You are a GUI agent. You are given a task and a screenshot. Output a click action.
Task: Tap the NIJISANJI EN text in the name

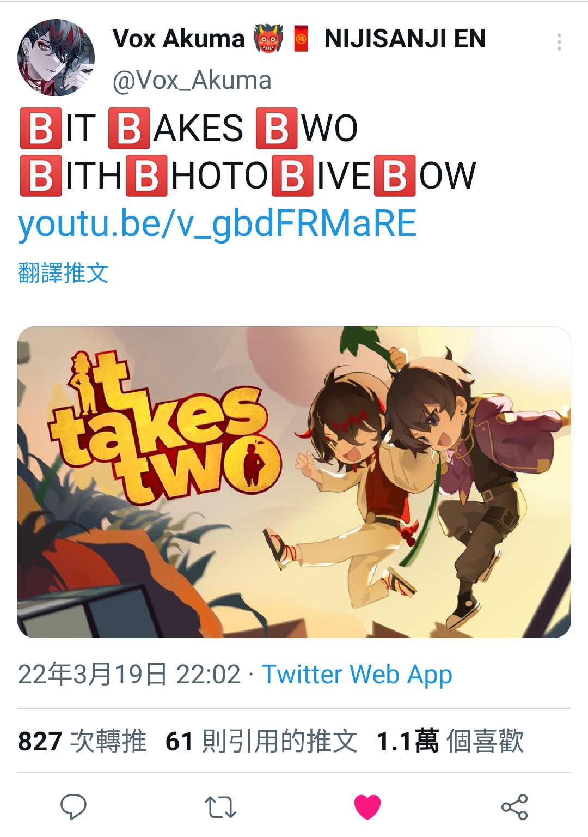[x=405, y=39]
